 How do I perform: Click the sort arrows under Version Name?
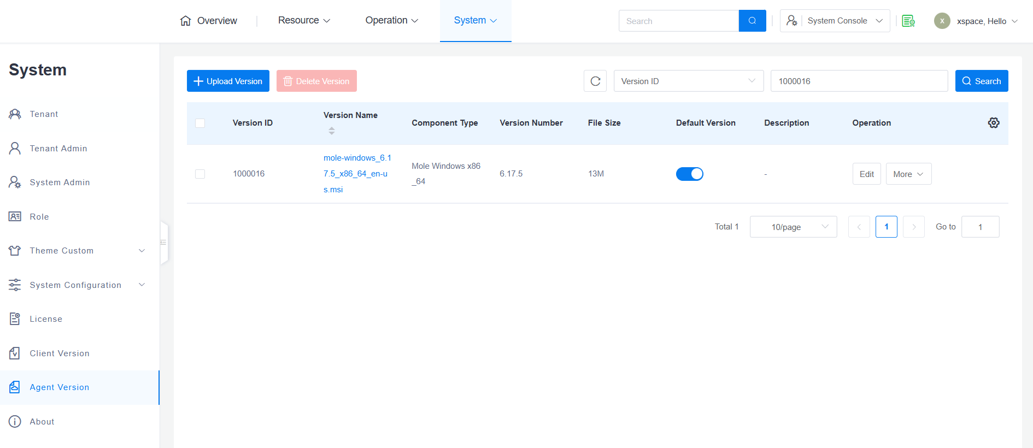point(331,131)
